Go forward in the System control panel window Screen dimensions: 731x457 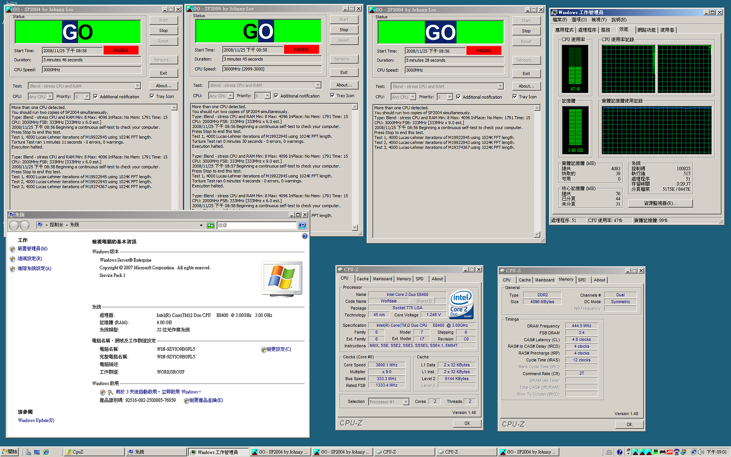[x=25, y=226]
